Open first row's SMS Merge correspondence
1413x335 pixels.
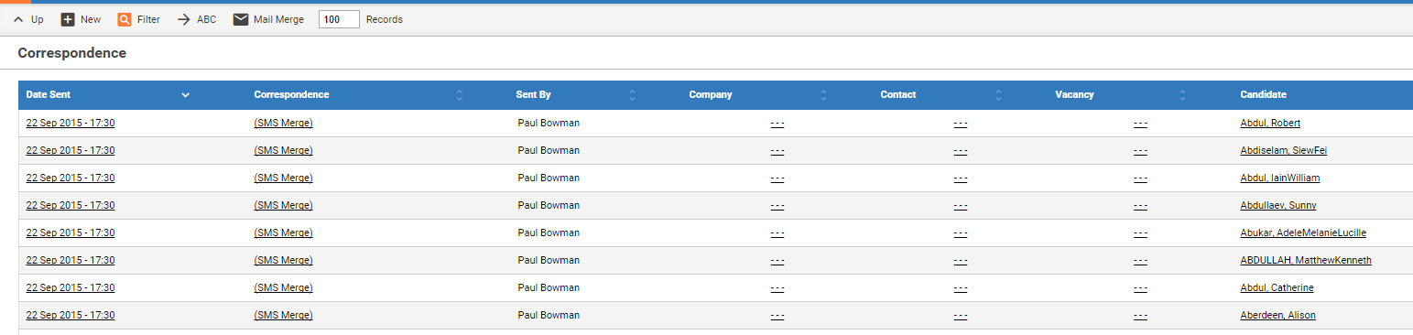click(283, 123)
